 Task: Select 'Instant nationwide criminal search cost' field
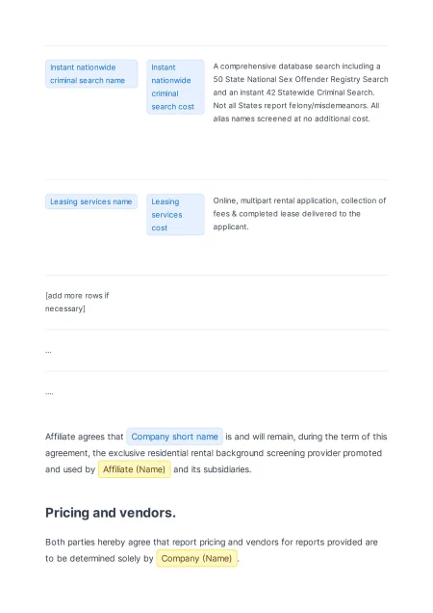click(x=175, y=87)
